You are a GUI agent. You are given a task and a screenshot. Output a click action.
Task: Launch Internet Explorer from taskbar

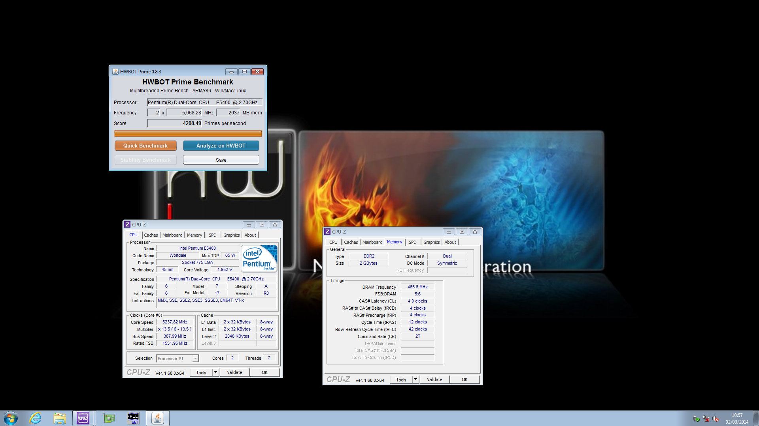tap(36, 418)
